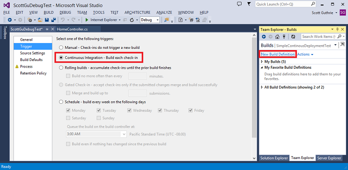The height and width of the screenshot is (170, 348).
Task: Click the New Project globe icon
Action: 30,20
